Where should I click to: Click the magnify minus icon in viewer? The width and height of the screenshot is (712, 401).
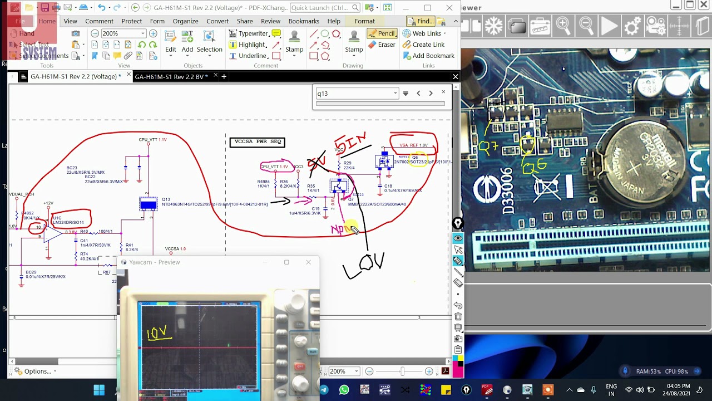[x=586, y=26]
